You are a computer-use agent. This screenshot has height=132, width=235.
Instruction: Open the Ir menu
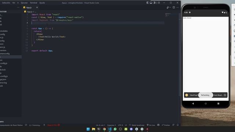click(18, 3)
